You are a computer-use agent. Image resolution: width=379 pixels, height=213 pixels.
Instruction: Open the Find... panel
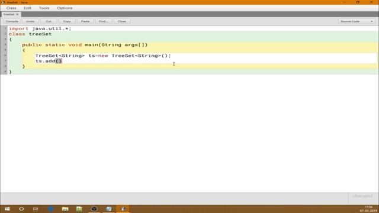pos(104,21)
